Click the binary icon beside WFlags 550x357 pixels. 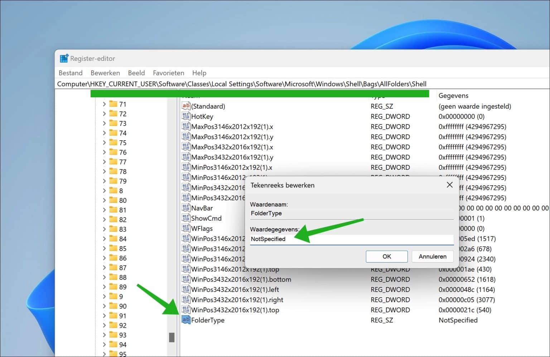[x=186, y=228]
